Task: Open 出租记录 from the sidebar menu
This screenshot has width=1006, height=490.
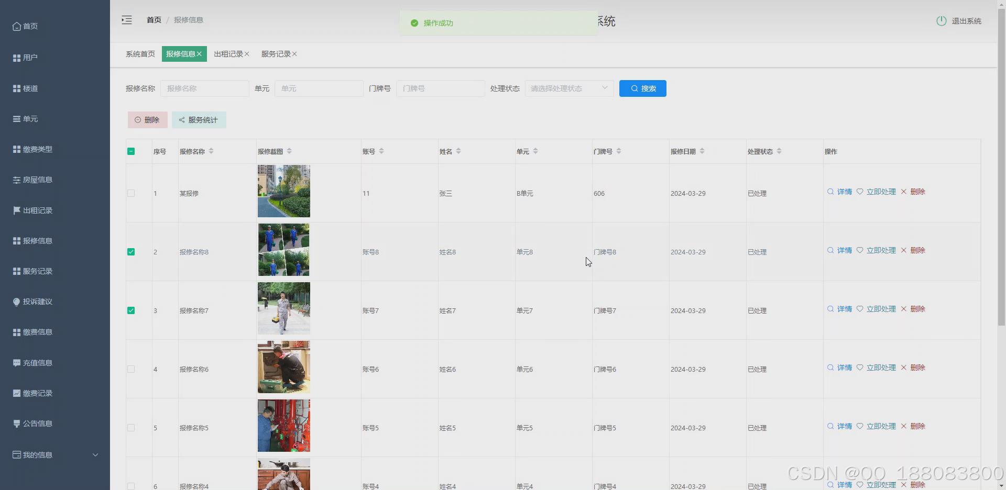Action: (x=37, y=210)
